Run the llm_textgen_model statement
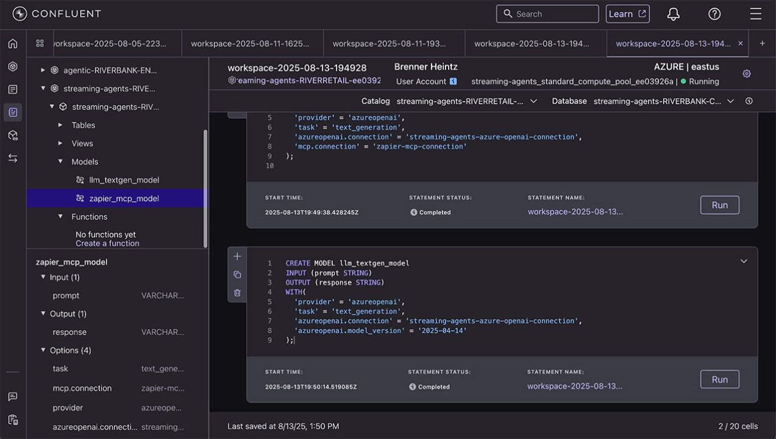The width and height of the screenshot is (776, 439). tap(719, 379)
